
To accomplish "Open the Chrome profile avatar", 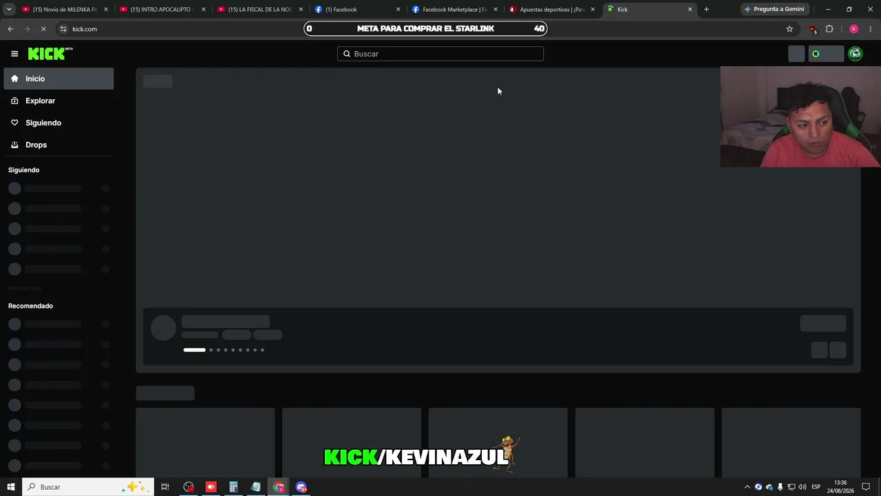I will click(853, 29).
